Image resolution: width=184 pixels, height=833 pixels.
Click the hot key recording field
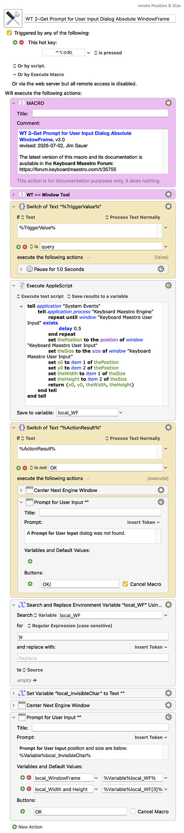64,53
